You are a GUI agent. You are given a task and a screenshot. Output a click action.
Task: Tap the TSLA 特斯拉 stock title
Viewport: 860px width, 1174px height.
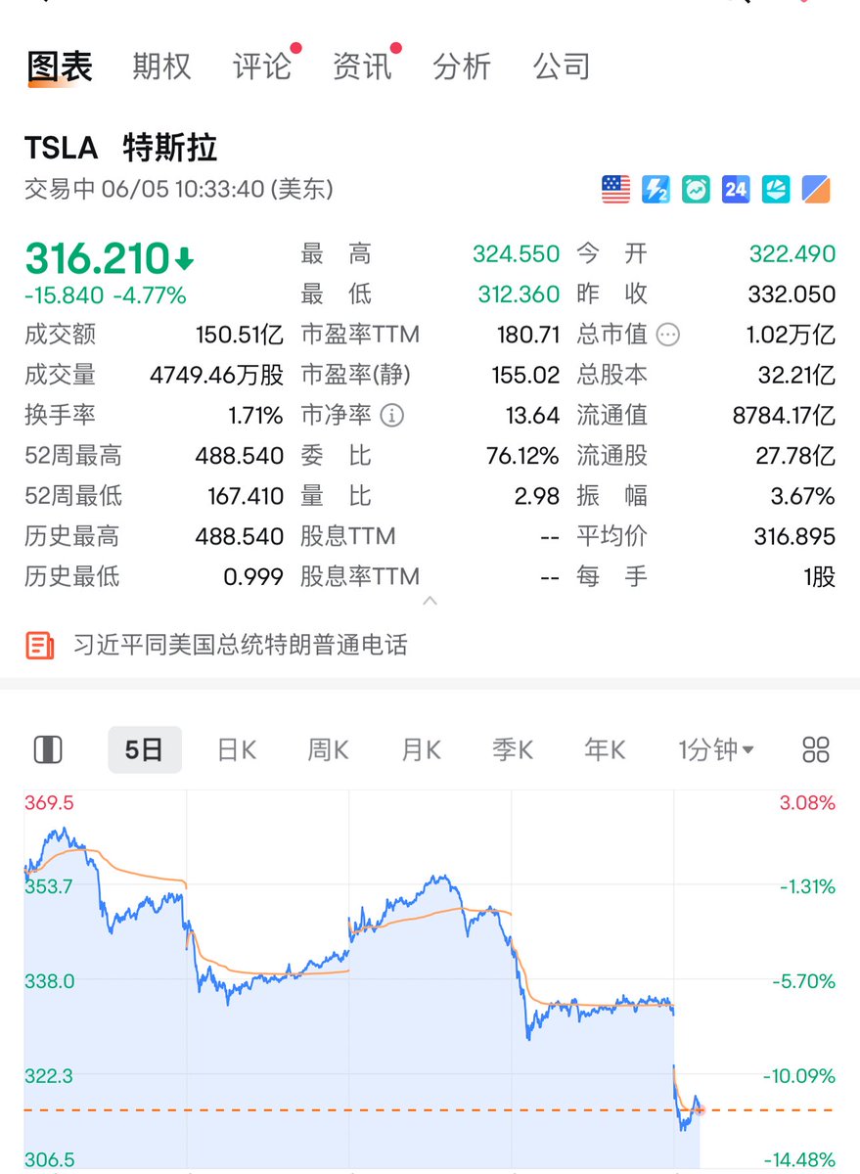click(x=121, y=148)
